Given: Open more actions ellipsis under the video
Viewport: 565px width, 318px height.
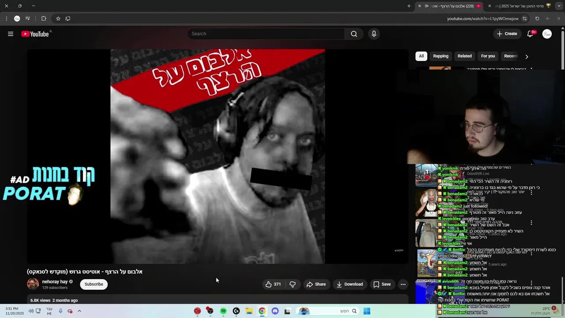Looking at the screenshot, I should pos(403,284).
